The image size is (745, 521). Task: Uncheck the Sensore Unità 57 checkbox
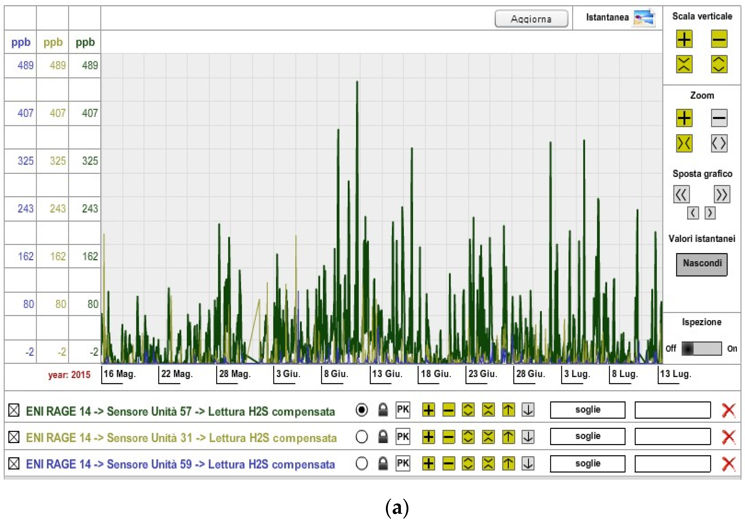[x=14, y=410]
